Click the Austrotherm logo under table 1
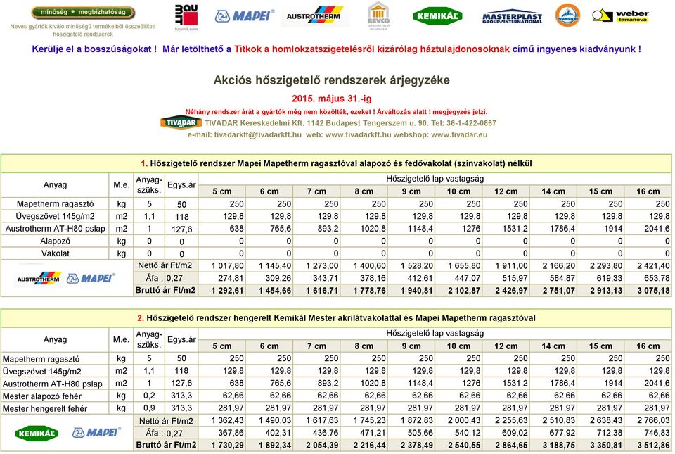 39,278
